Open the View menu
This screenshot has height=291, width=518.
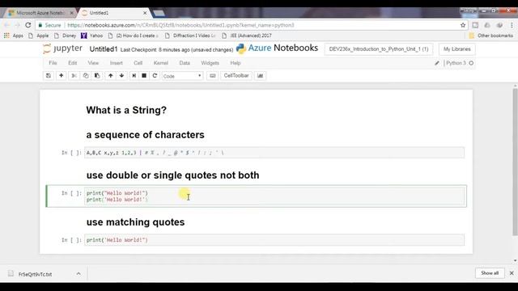click(93, 63)
